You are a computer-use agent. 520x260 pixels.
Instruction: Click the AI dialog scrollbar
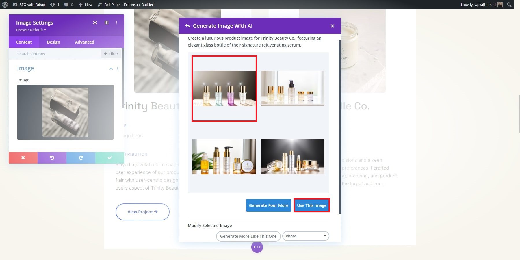[x=340, y=127]
